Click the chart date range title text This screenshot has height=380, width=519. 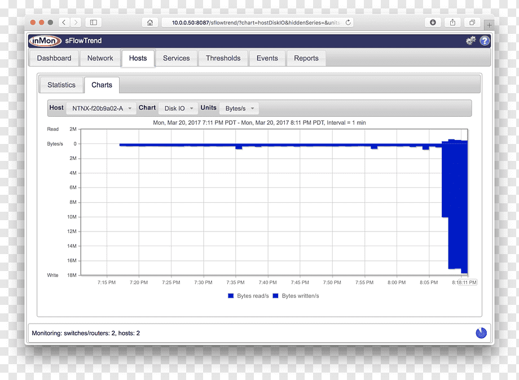pos(259,123)
